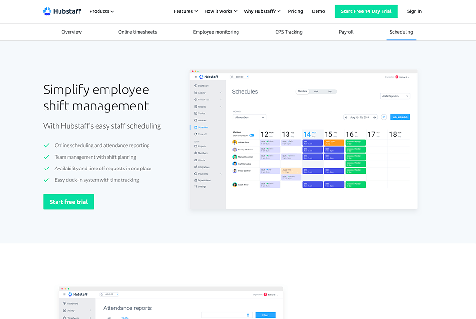Click the Timesheets clock icon in Schedules sidebar

196,100
